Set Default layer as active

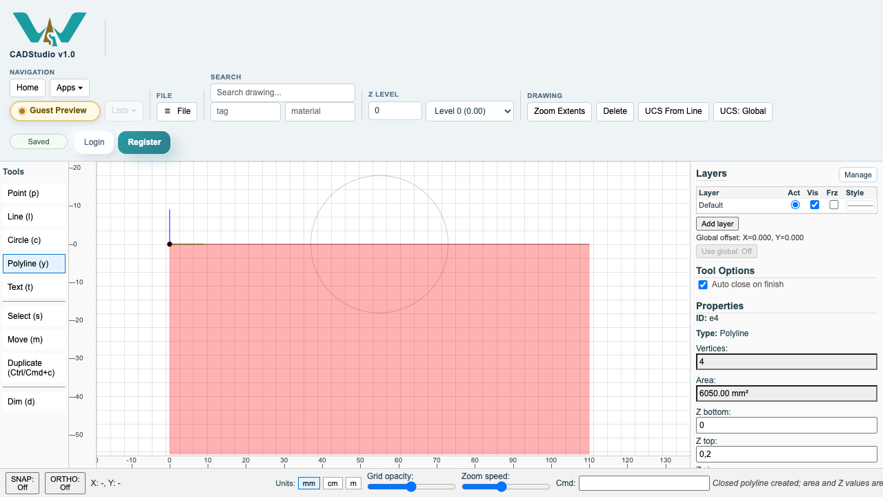795,205
